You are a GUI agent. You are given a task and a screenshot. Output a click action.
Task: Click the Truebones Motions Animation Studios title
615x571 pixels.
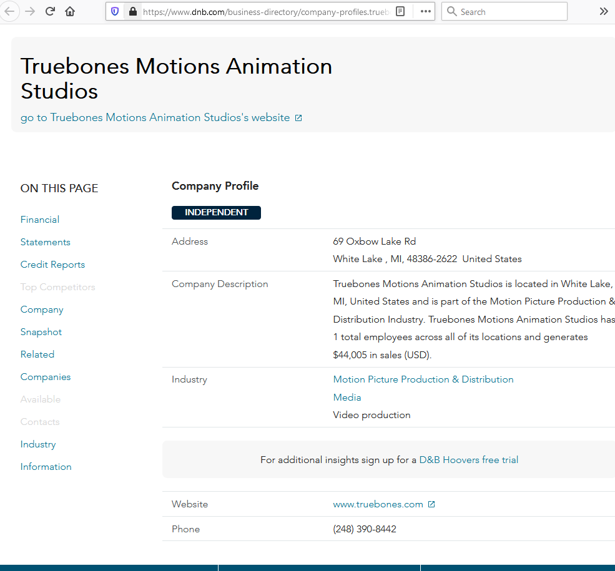point(177,79)
